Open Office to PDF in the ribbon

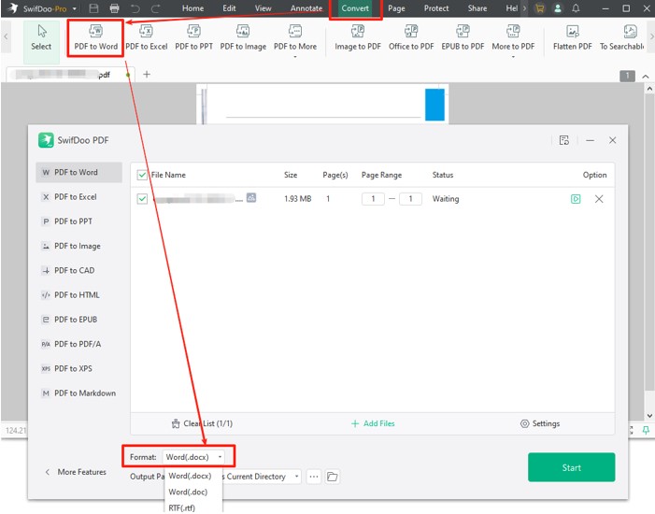pyautogui.click(x=411, y=38)
